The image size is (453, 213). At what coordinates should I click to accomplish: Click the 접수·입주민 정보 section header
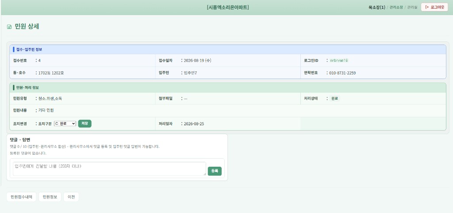pos(228,49)
